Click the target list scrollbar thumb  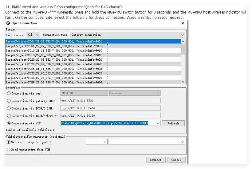pos(183,49)
